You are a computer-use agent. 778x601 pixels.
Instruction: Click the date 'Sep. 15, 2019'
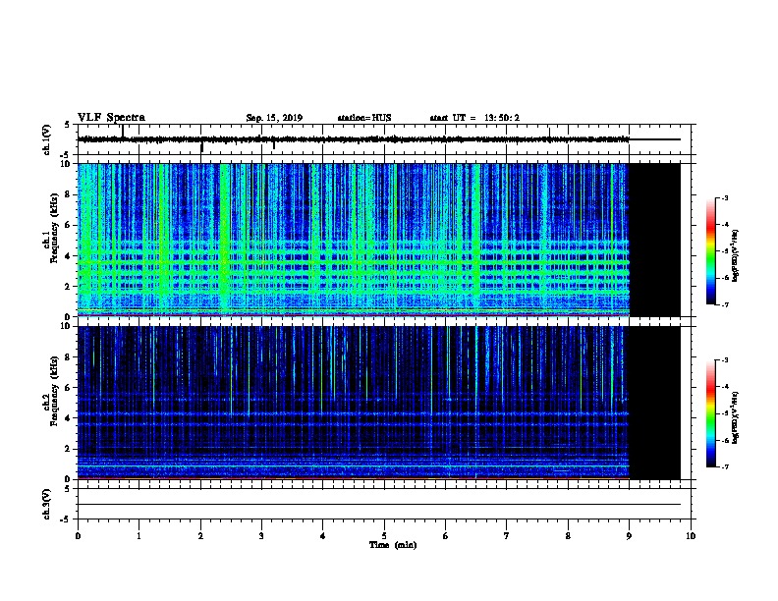[x=274, y=118]
